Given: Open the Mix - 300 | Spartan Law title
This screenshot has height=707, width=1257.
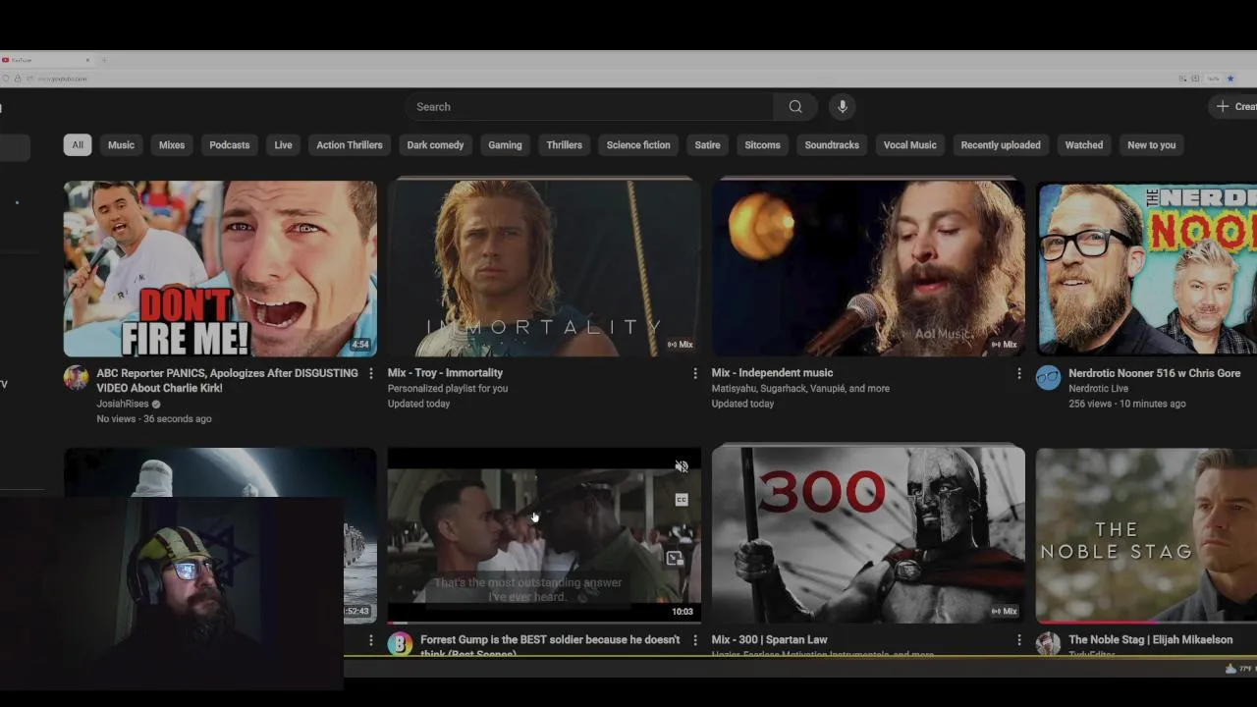Looking at the screenshot, I should (769, 640).
